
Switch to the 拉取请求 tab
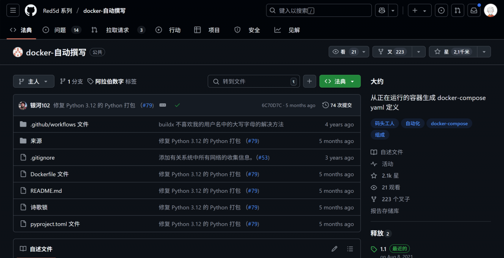(118, 30)
